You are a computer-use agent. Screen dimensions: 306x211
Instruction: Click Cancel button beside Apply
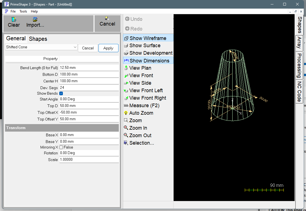coord(88,48)
